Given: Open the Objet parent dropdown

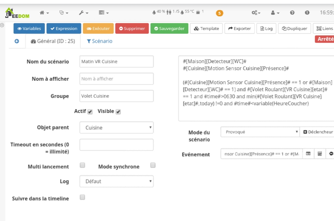Looking at the screenshot, I should tap(116, 127).
